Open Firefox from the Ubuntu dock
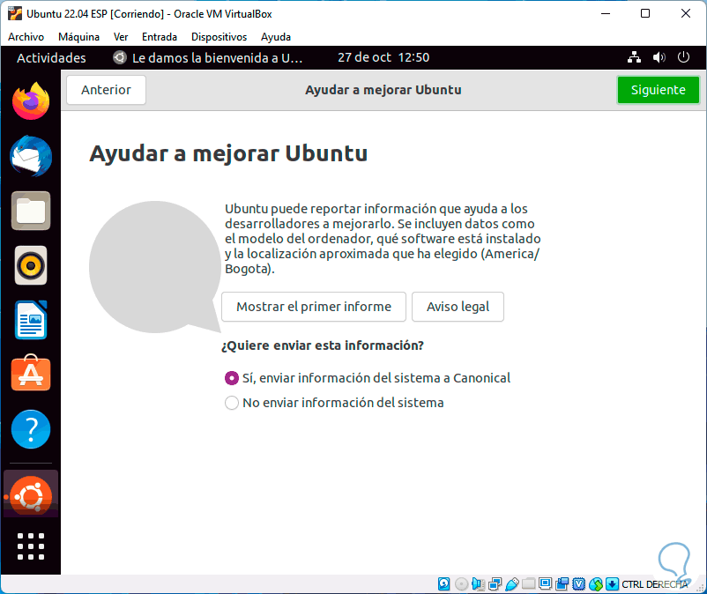The width and height of the screenshot is (707, 594). click(31, 101)
